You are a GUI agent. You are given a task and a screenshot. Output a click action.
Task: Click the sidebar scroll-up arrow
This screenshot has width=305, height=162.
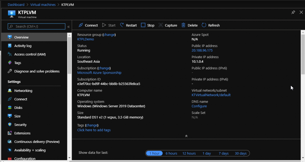(x=69, y=35)
